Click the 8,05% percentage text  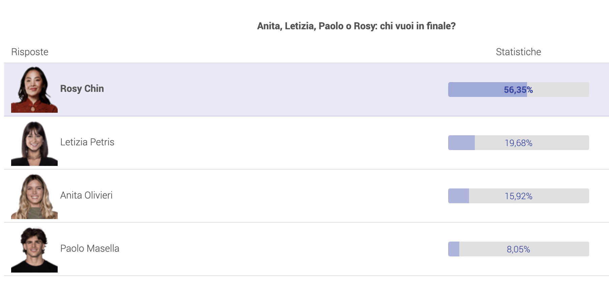pyautogui.click(x=518, y=249)
